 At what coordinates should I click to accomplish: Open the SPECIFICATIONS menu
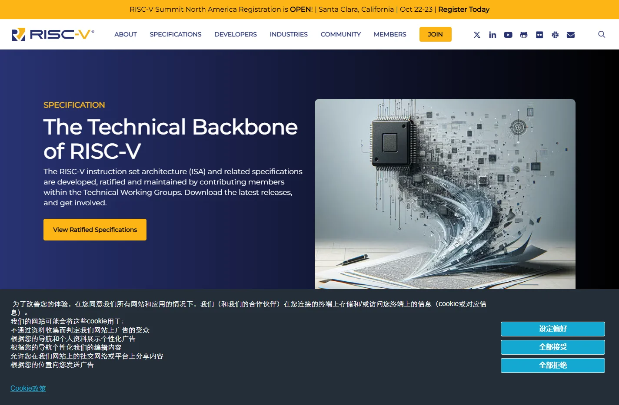click(x=176, y=34)
